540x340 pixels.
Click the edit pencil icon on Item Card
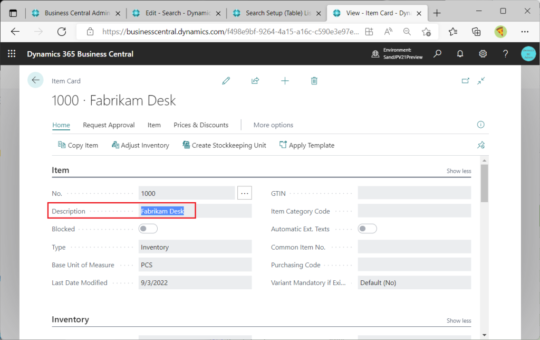226,81
